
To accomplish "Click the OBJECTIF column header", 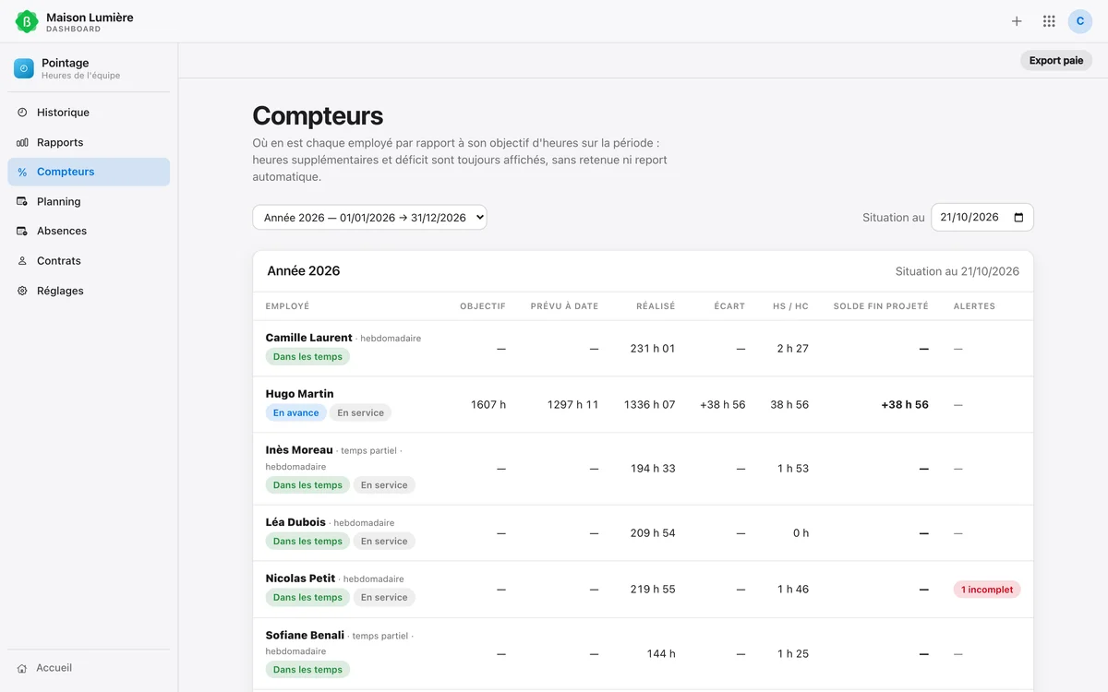I will coord(483,306).
